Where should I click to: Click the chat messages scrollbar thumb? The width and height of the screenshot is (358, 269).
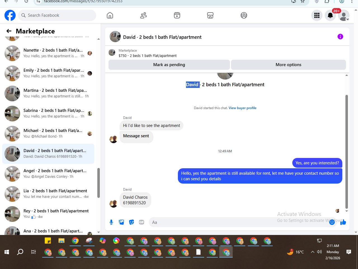347,152
